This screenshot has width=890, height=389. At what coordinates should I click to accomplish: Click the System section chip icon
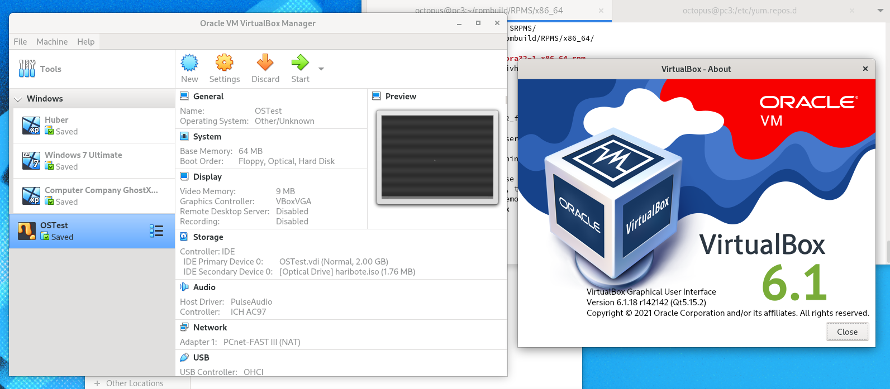click(184, 136)
